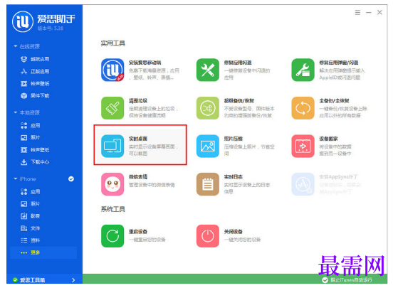Screen dimensions: 398x288
Task: Open the orange 全备份/全恢复 sync icon
Action: tap(303, 108)
